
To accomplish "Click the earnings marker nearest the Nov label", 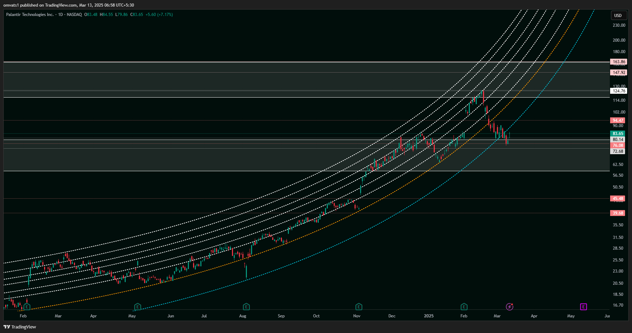I will click(359, 307).
